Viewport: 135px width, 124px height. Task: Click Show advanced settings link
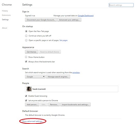pyautogui.click(x=33, y=121)
